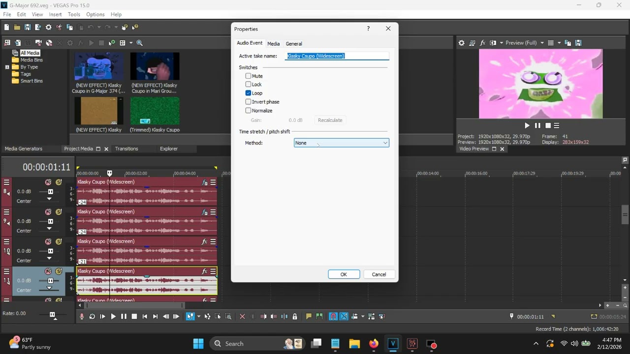
Task: Save the project with the floppy icon
Action: click(x=28, y=28)
